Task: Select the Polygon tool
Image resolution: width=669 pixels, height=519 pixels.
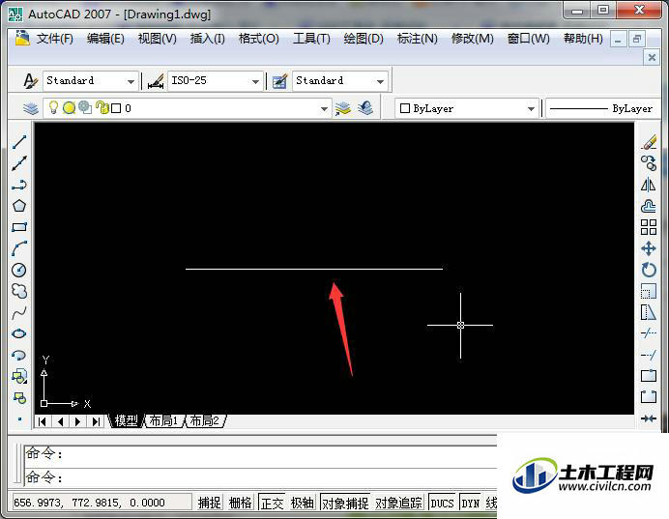Action: (19, 206)
